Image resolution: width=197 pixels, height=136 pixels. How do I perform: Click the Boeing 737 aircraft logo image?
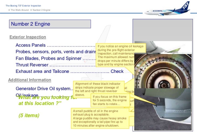pyautogui.click(x=167, y=9)
